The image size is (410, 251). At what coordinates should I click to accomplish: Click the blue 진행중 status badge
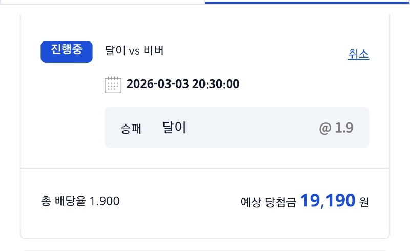[x=67, y=51]
